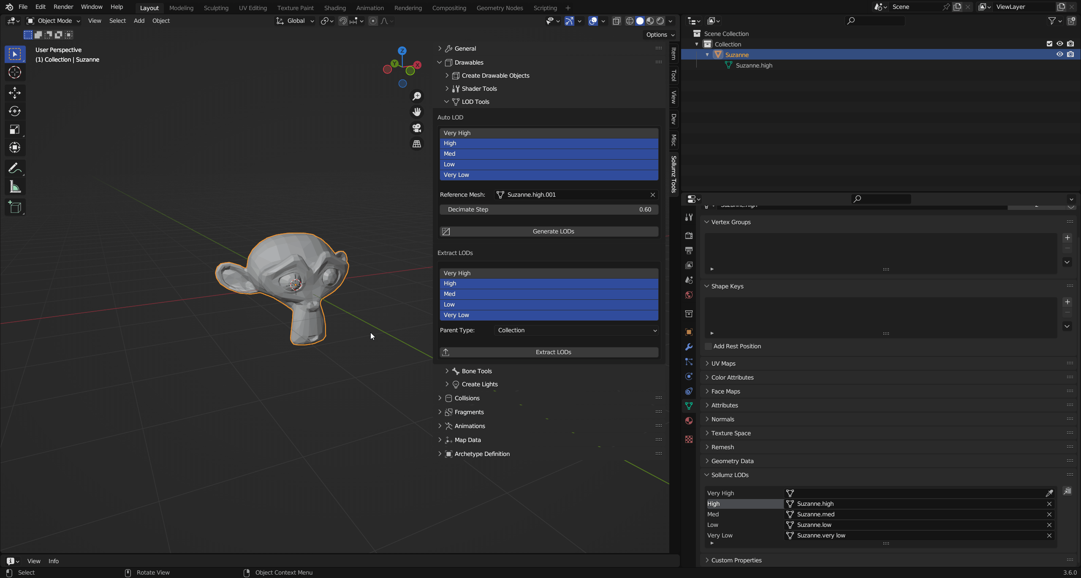Open Render properties tab icon
This screenshot has height=578, width=1081.
tap(689, 236)
